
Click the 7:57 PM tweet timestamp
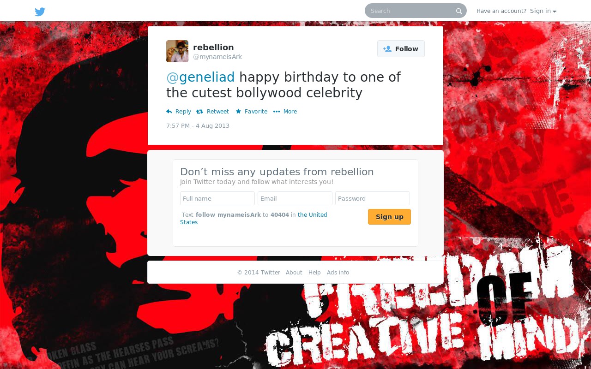pos(198,126)
